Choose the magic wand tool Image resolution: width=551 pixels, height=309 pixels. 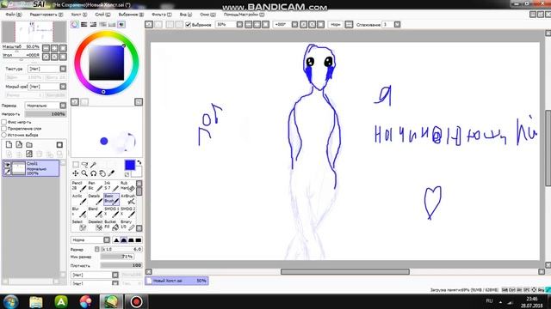point(94,164)
